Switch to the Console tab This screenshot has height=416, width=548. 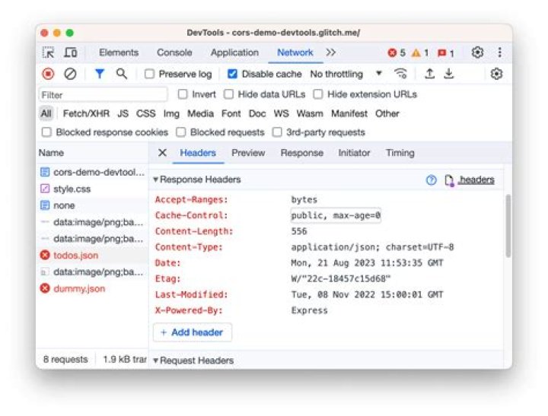pyautogui.click(x=174, y=52)
